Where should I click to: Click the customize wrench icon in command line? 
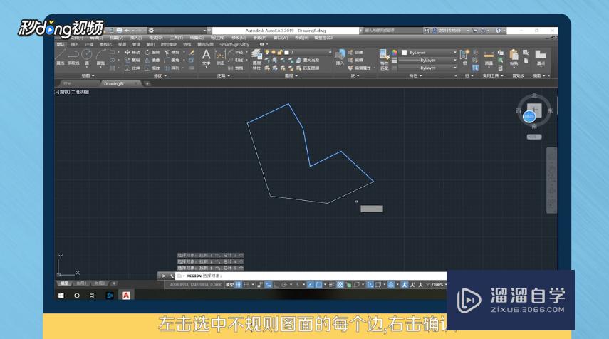point(171,276)
